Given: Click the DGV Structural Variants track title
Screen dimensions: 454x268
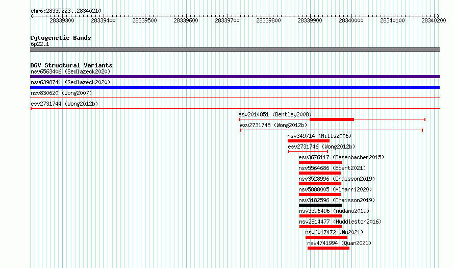Looking at the screenshot, I should 71,65.
